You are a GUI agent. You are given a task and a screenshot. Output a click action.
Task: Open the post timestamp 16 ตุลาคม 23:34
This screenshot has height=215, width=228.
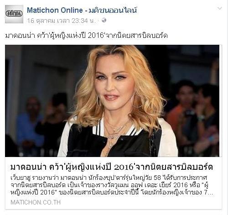pos(62,21)
